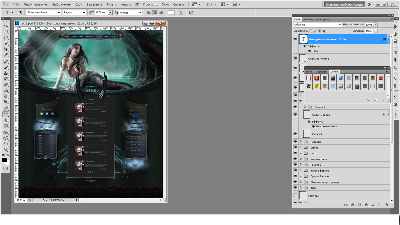Select the Dodge tool

coord(6,102)
